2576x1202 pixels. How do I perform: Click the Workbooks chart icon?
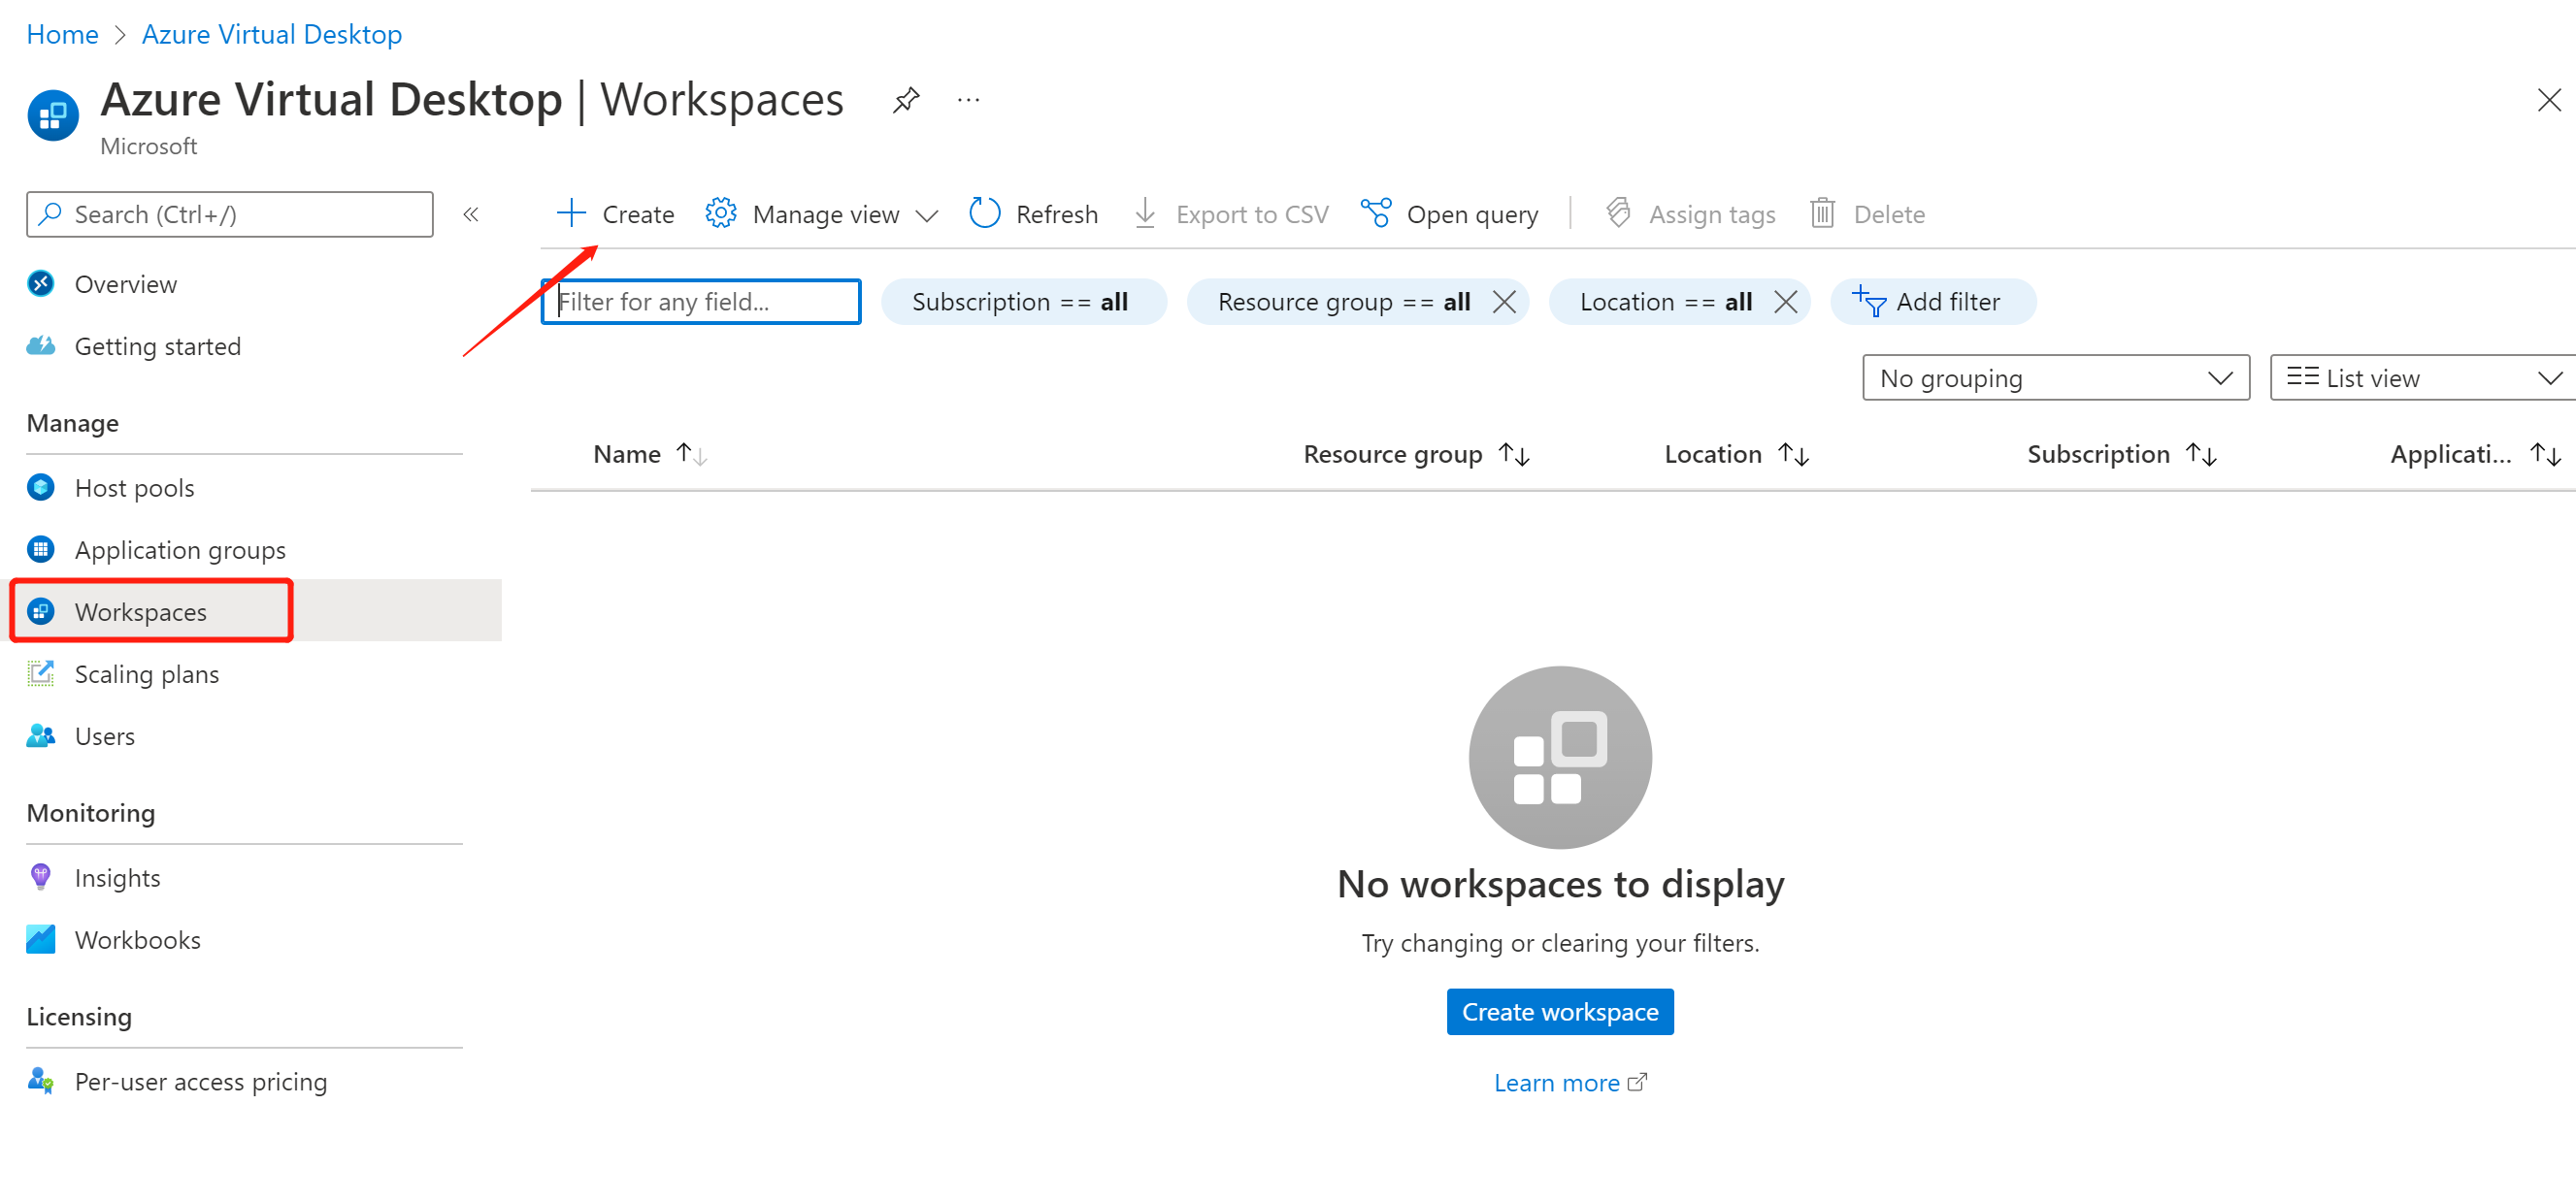point(41,939)
